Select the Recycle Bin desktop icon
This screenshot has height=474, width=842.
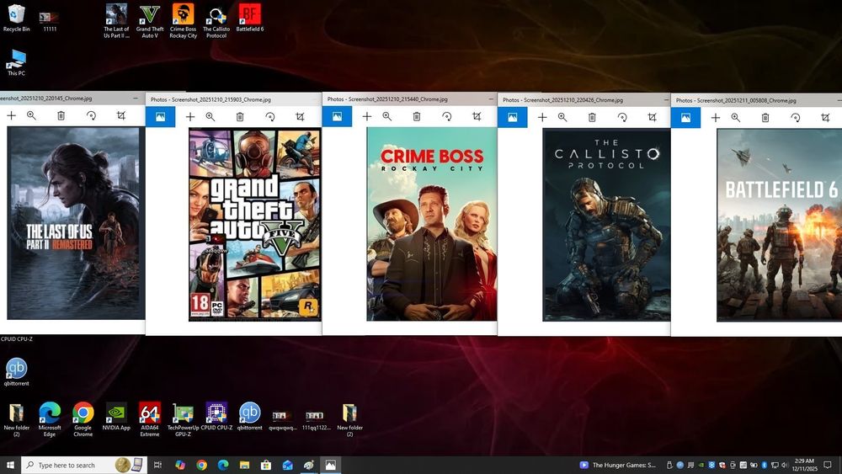click(x=16, y=18)
